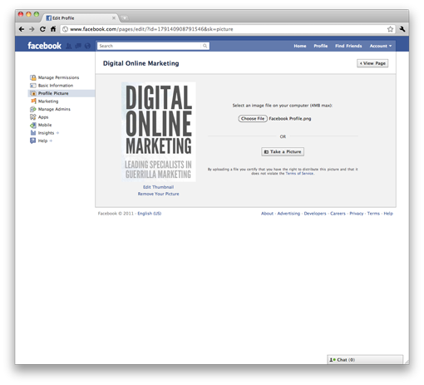The height and width of the screenshot is (385, 424).
Task: Open the Careers footer link
Action: point(338,214)
